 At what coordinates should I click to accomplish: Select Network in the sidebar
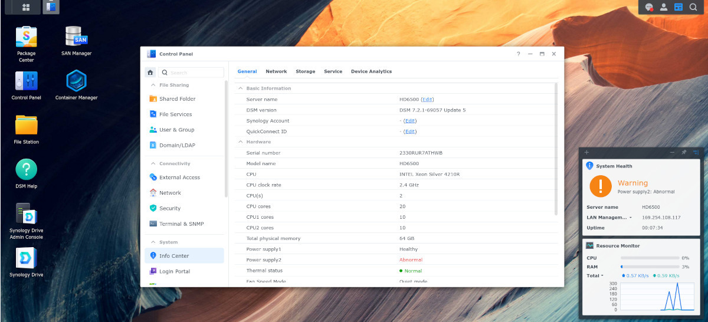184,193
